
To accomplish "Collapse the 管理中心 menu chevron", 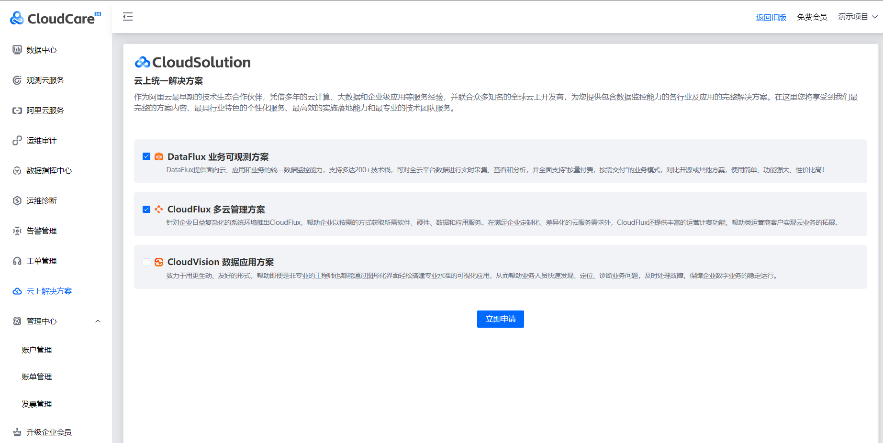I will [98, 321].
